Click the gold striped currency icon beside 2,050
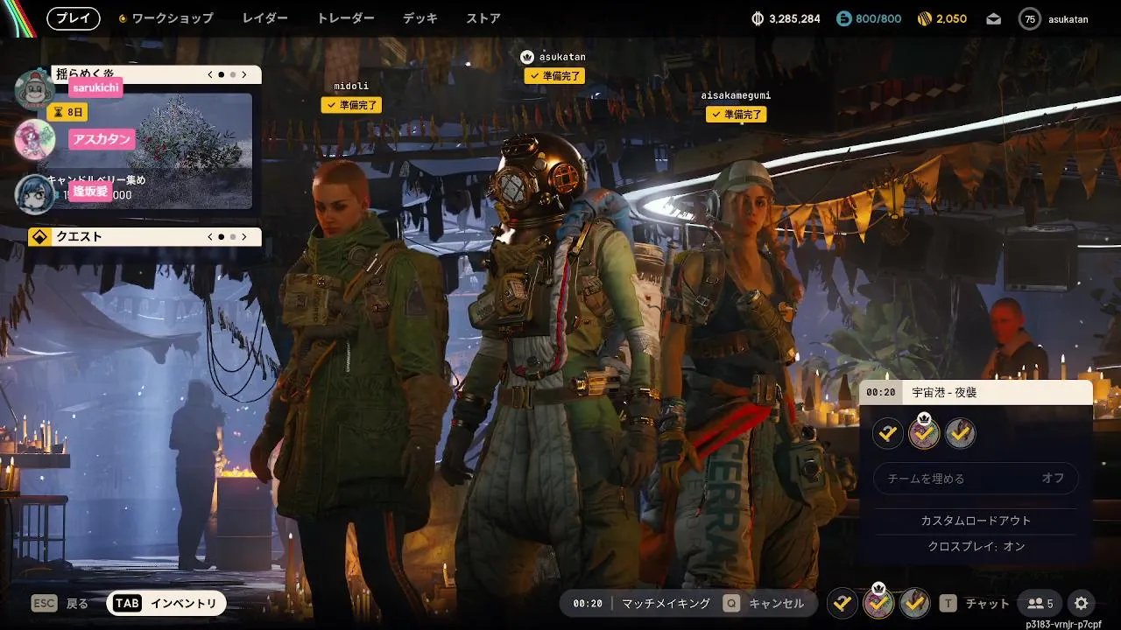This screenshot has height=630, width=1121. tap(925, 18)
